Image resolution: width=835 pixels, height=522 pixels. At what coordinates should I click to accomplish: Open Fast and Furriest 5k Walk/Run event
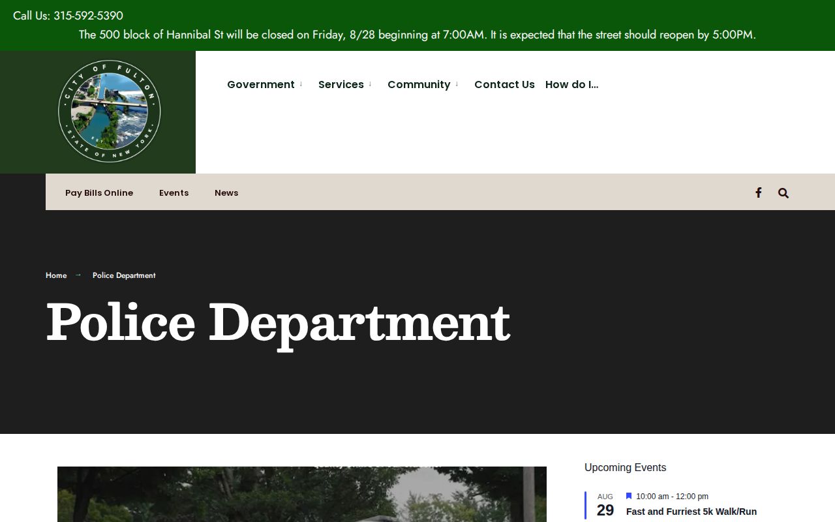(x=691, y=512)
